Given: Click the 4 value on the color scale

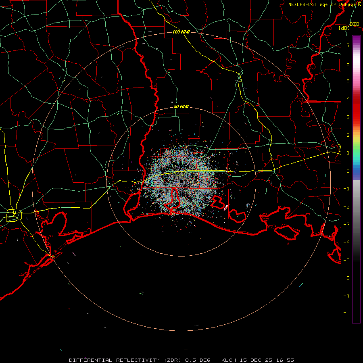Looking at the screenshot, I should (x=348, y=99).
